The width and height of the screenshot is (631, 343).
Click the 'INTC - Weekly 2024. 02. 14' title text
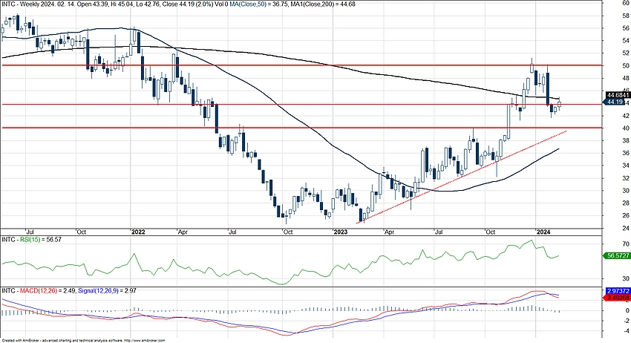(x=36, y=4)
